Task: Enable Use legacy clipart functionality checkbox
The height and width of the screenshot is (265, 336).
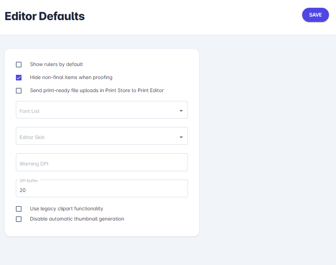Action: coord(19,209)
